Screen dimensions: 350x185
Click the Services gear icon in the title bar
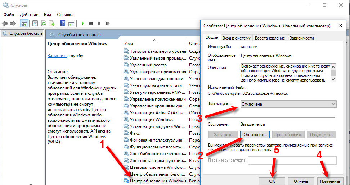click(x=5, y=5)
